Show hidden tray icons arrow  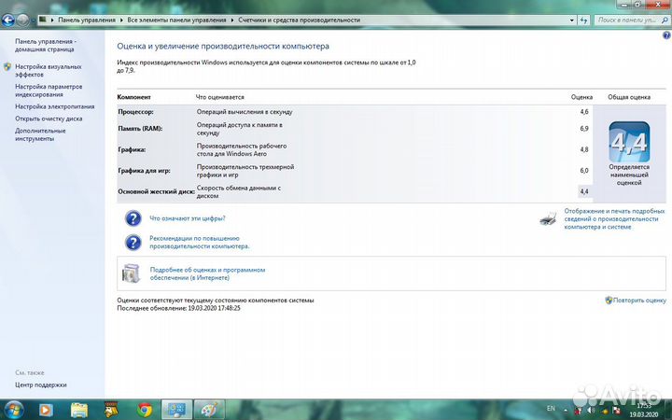pyautogui.click(x=564, y=409)
